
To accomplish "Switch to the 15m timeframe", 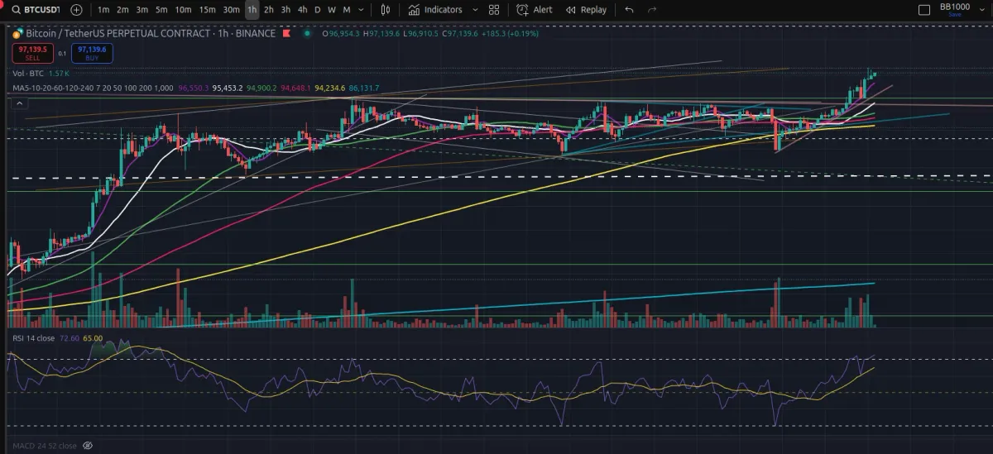I will pos(207,10).
